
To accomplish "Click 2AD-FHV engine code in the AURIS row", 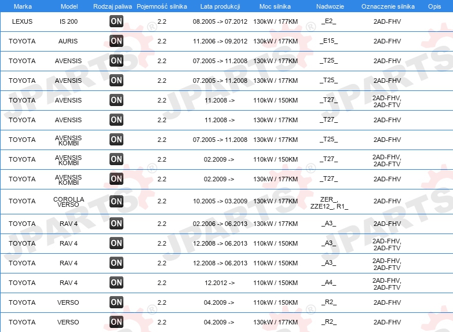I will coord(387,41).
